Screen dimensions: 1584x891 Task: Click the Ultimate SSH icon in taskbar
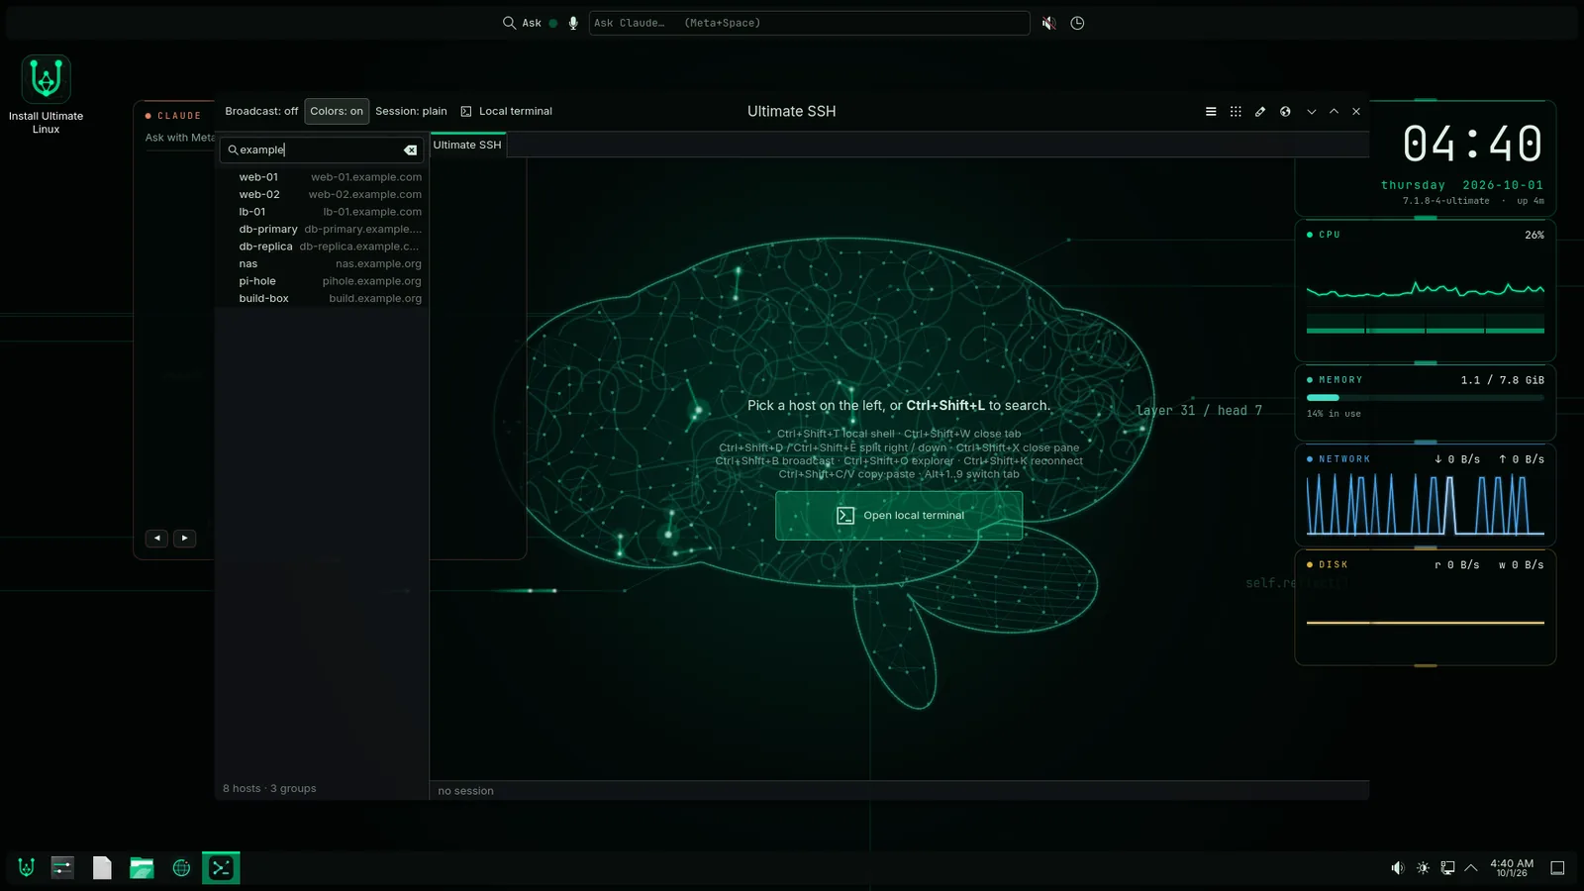[x=221, y=868]
